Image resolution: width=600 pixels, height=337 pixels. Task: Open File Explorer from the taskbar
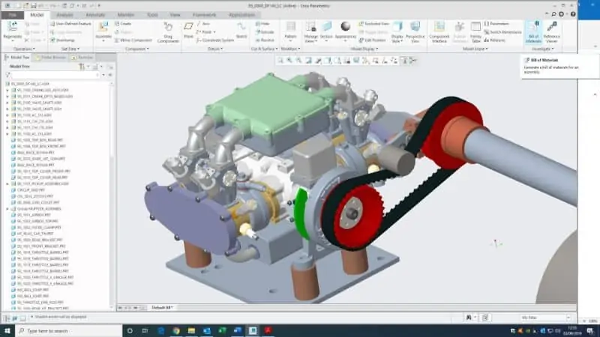click(x=191, y=330)
